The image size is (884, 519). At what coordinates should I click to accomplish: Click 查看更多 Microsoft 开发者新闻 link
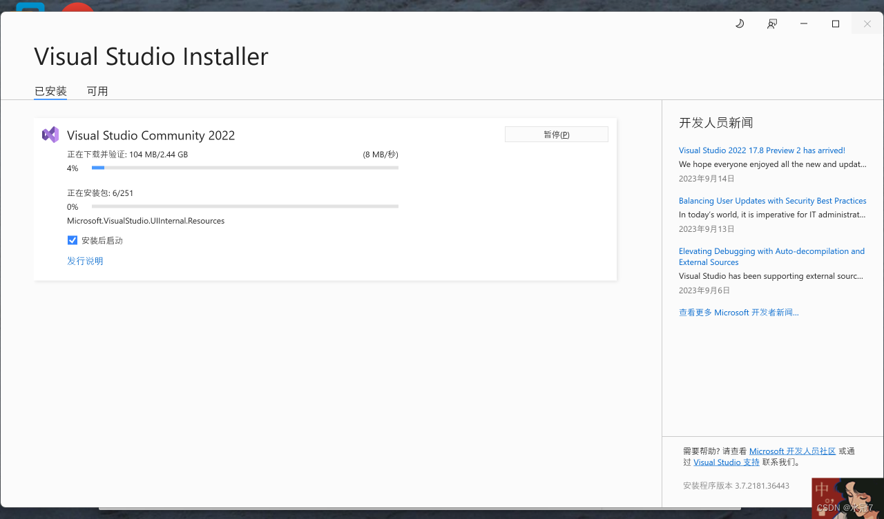coord(738,312)
